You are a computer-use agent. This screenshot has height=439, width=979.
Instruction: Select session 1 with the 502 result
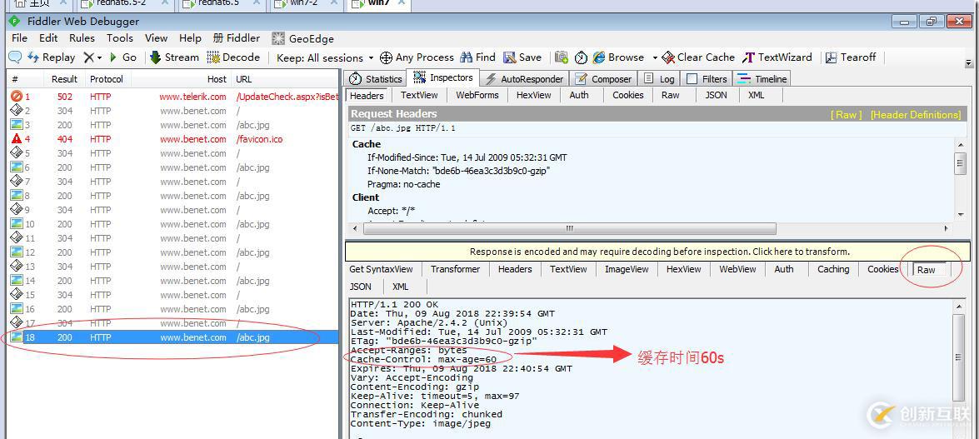tap(173, 97)
